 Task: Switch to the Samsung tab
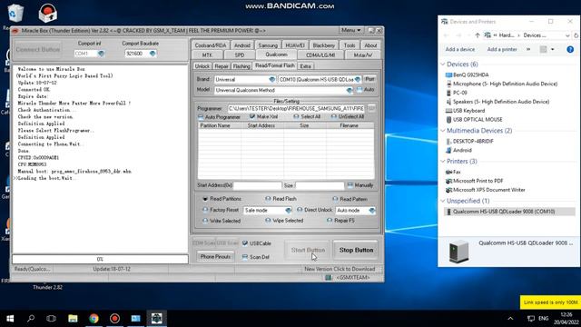268,45
